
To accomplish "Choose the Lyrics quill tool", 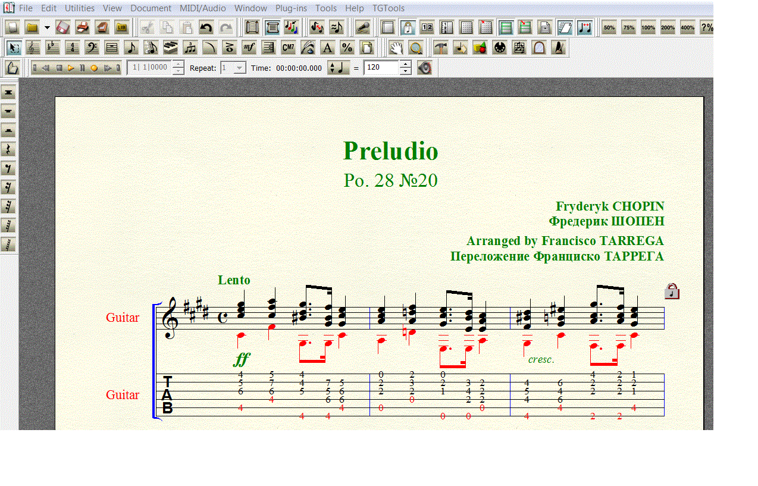I will [x=308, y=48].
